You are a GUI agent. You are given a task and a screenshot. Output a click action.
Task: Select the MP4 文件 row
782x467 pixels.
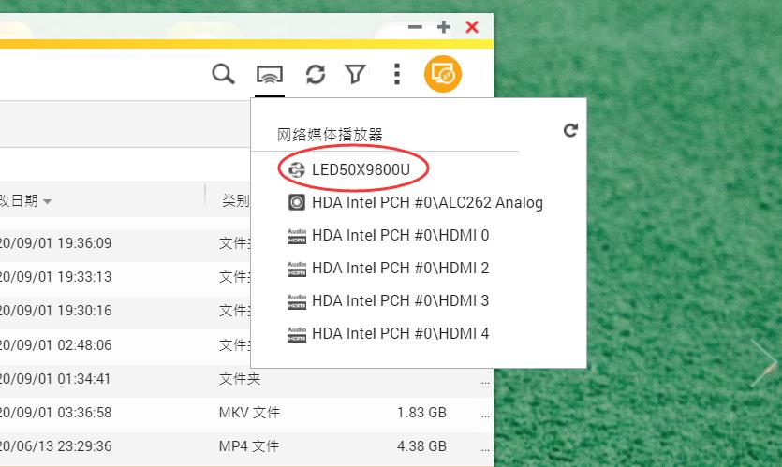coord(247,446)
